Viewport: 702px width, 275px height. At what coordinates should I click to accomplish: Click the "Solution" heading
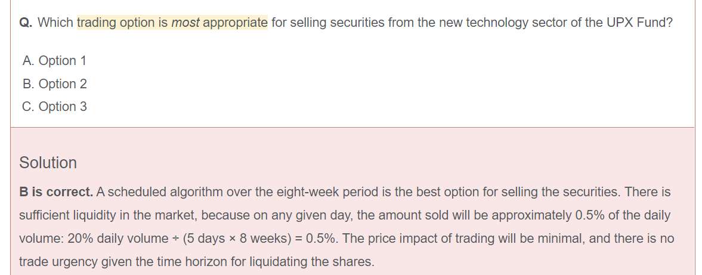point(48,163)
